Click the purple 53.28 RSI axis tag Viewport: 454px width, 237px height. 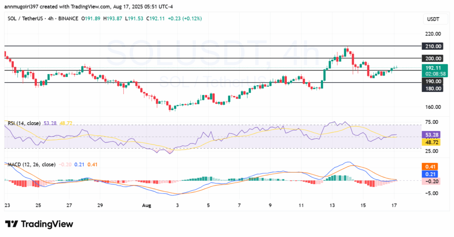tap(431, 135)
